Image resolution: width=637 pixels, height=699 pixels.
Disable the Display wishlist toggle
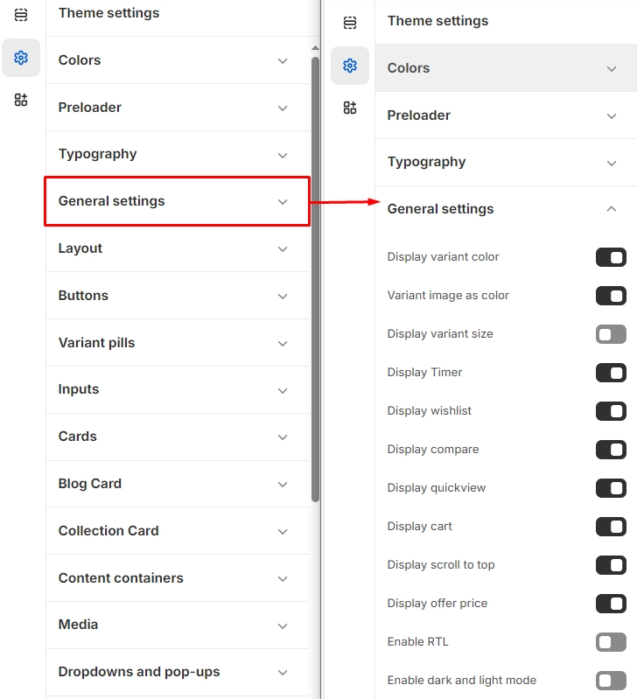click(611, 411)
